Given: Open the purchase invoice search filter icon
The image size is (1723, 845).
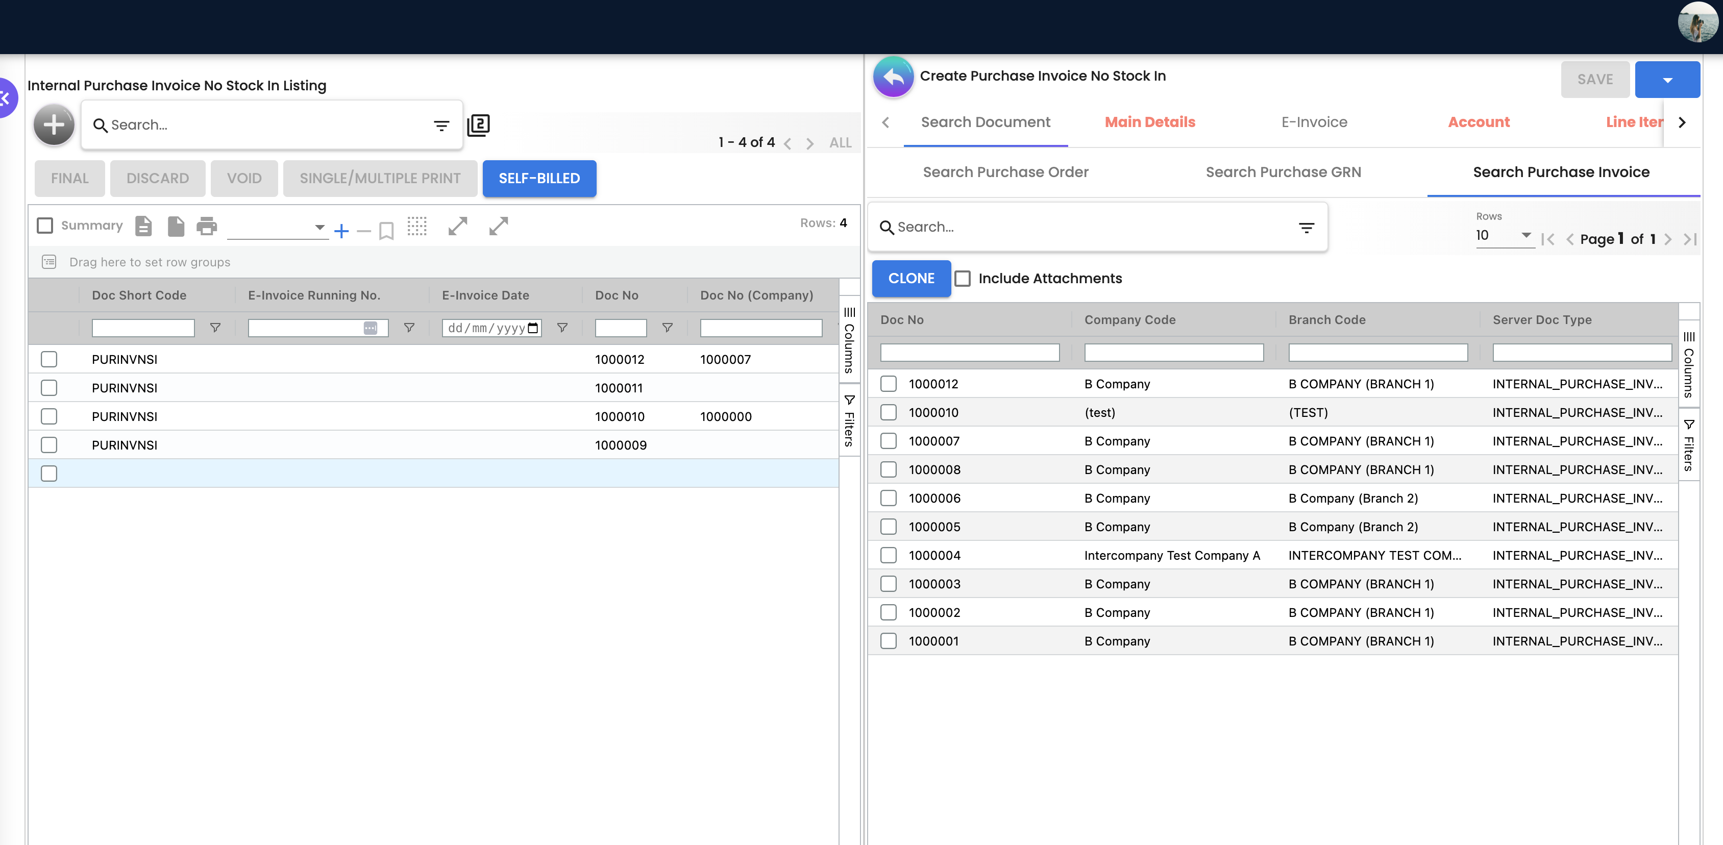Looking at the screenshot, I should pyautogui.click(x=1307, y=228).
